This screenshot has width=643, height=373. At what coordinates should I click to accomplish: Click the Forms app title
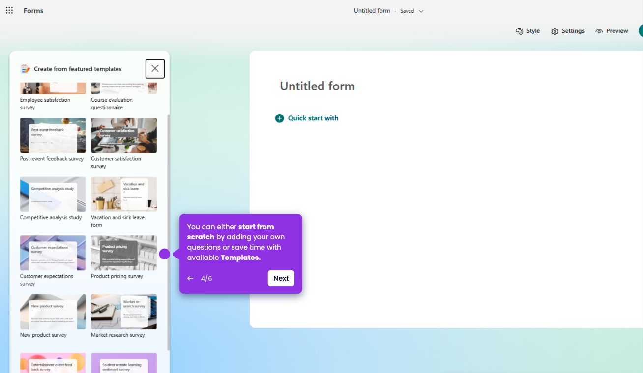(33, 11)
